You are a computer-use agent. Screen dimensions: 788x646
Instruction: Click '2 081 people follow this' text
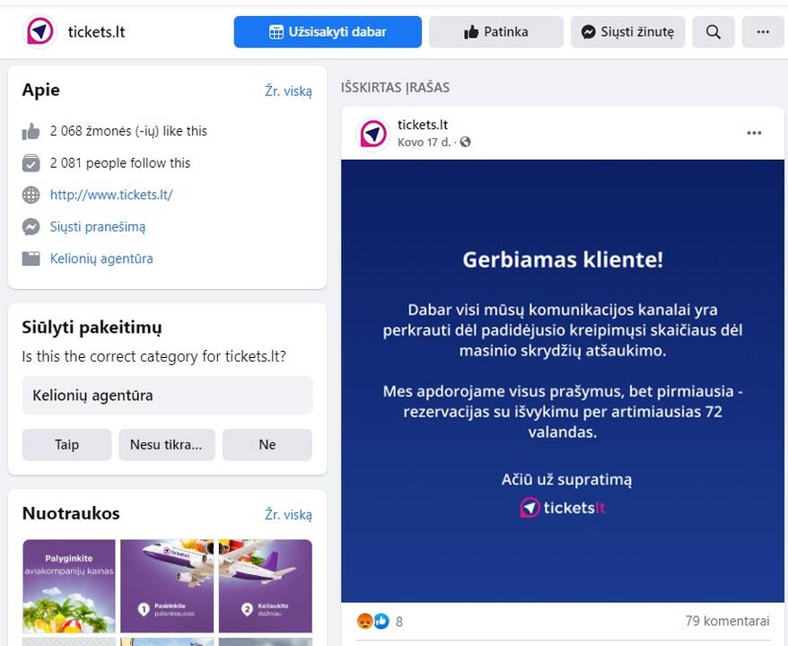pos(120,163)
